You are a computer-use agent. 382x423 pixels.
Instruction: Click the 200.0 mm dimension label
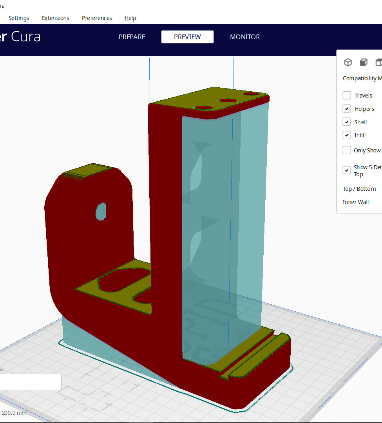click(x=14, y=413)
